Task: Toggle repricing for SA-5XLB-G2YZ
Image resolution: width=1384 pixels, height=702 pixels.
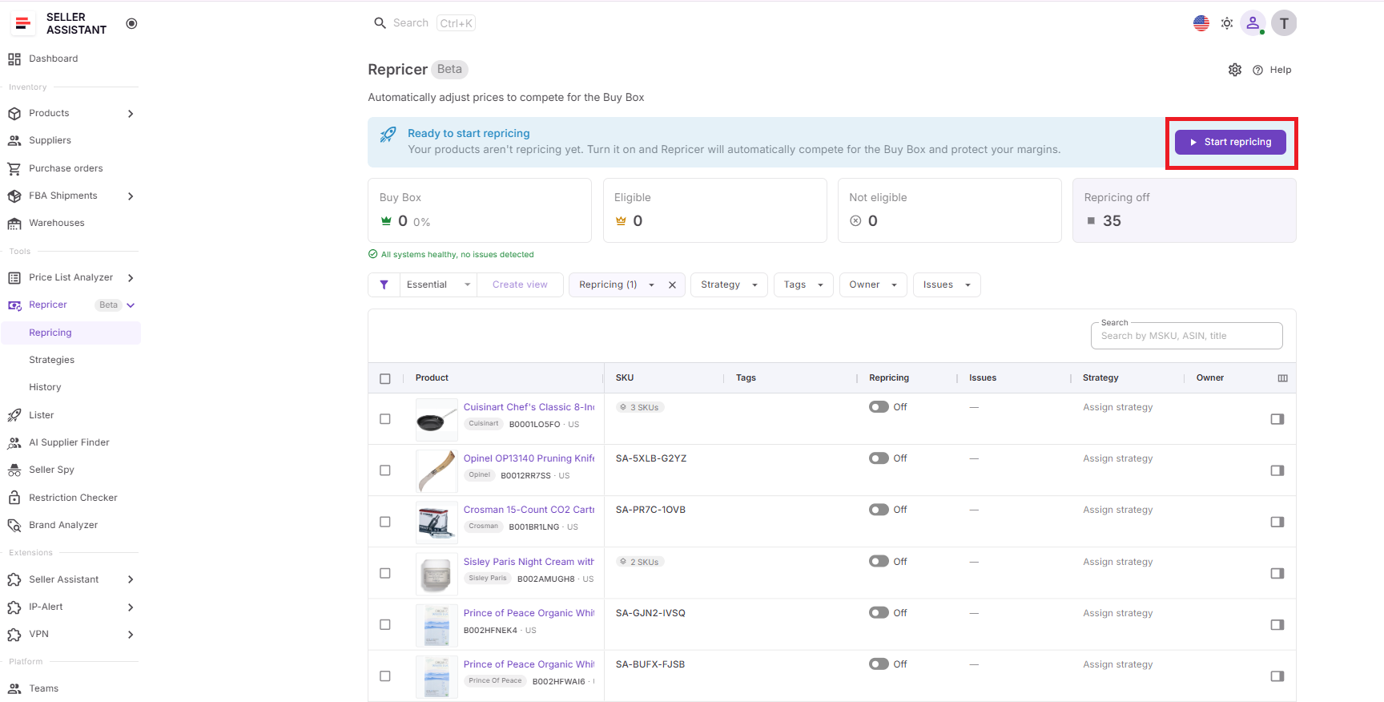Action: point(879,458)
